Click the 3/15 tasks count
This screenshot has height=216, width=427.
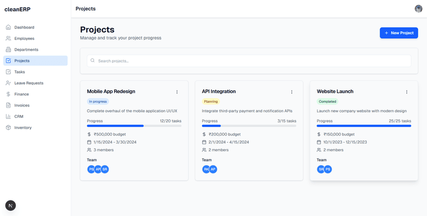click(287, 121)
